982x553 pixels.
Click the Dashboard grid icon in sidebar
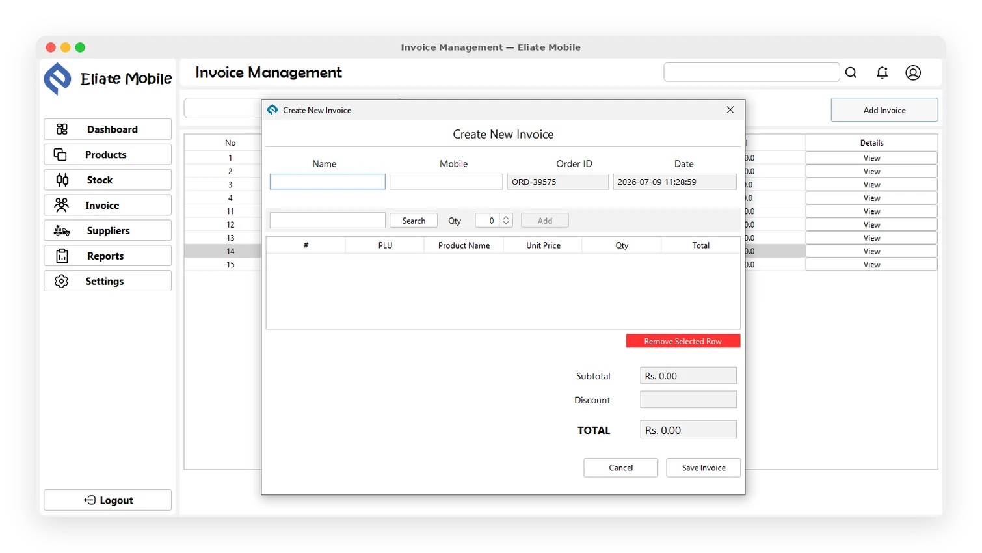62,129
